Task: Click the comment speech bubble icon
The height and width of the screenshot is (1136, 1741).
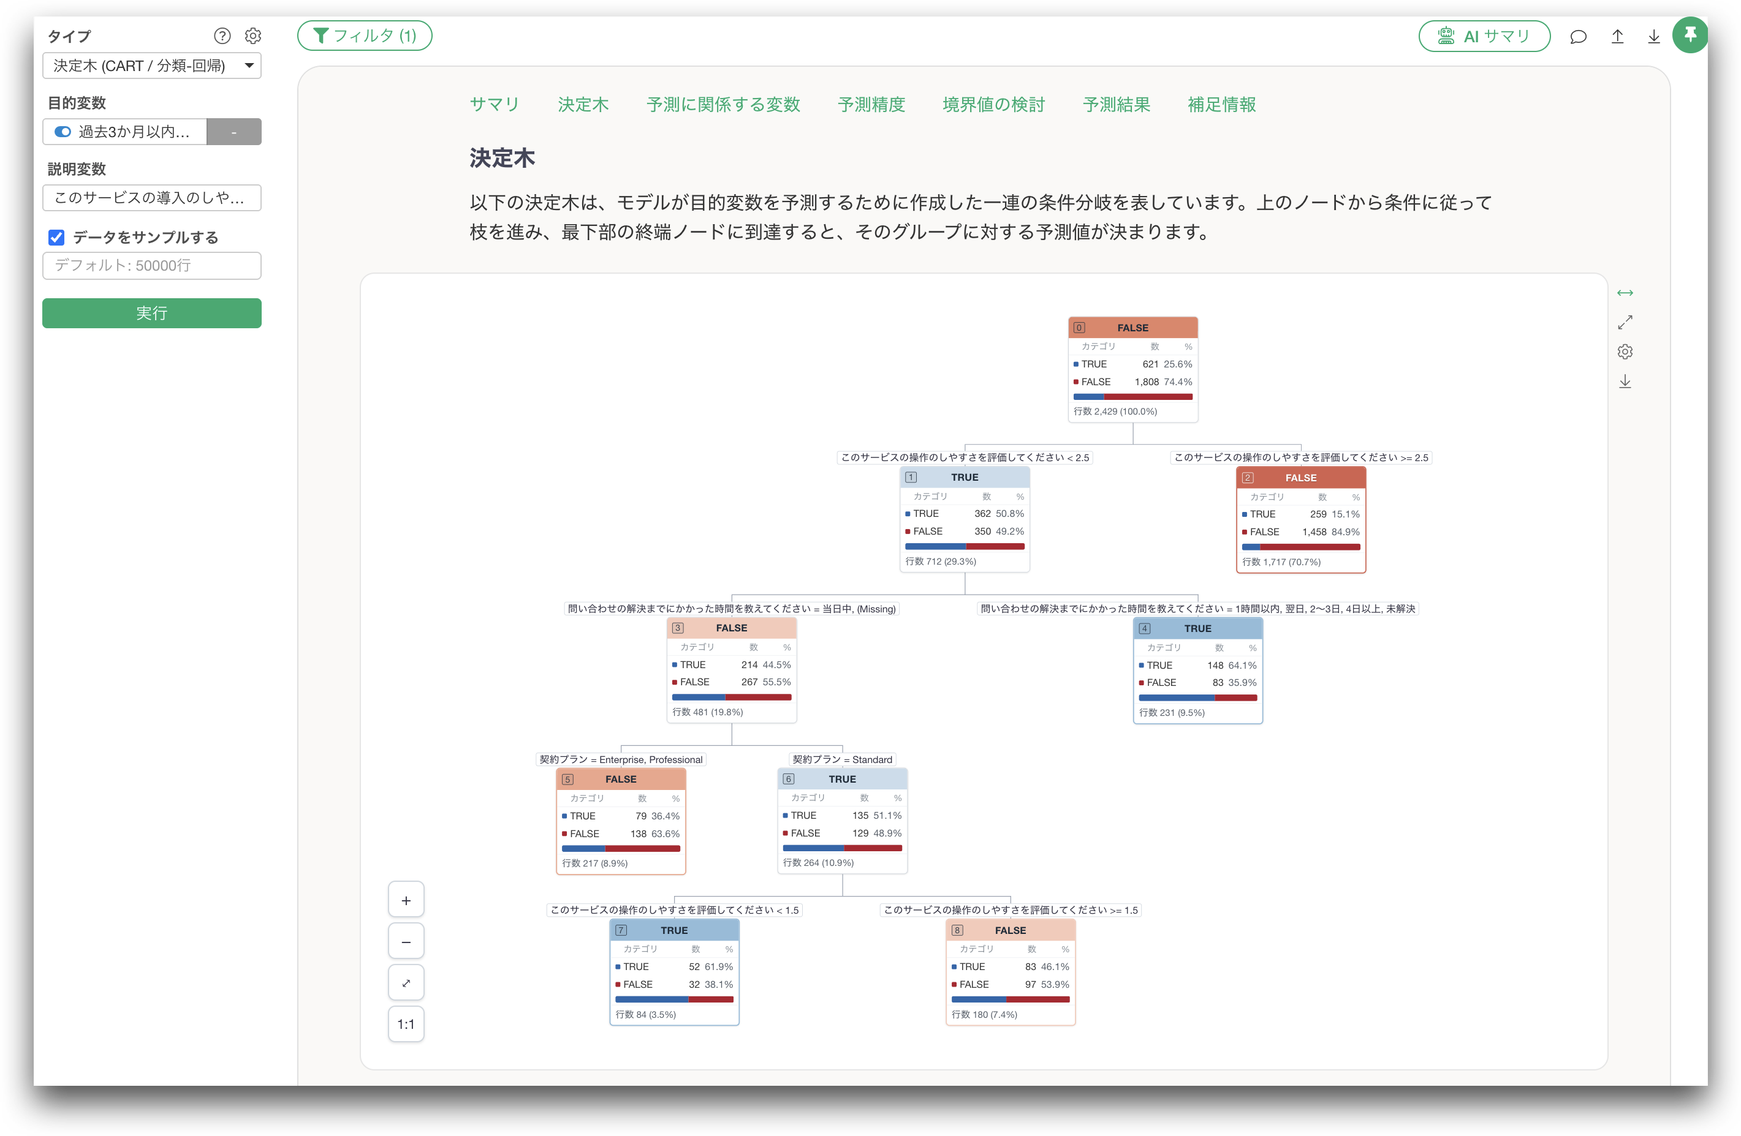Action: click(x=1578, y=37)
